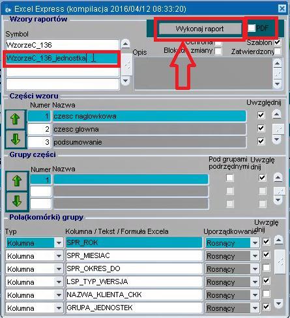Open Uporządkowanie dropdown for GRUPA_JEDNOSTEK
The height and width of the screenshot is (318, 290).
[x=255, y=308]
